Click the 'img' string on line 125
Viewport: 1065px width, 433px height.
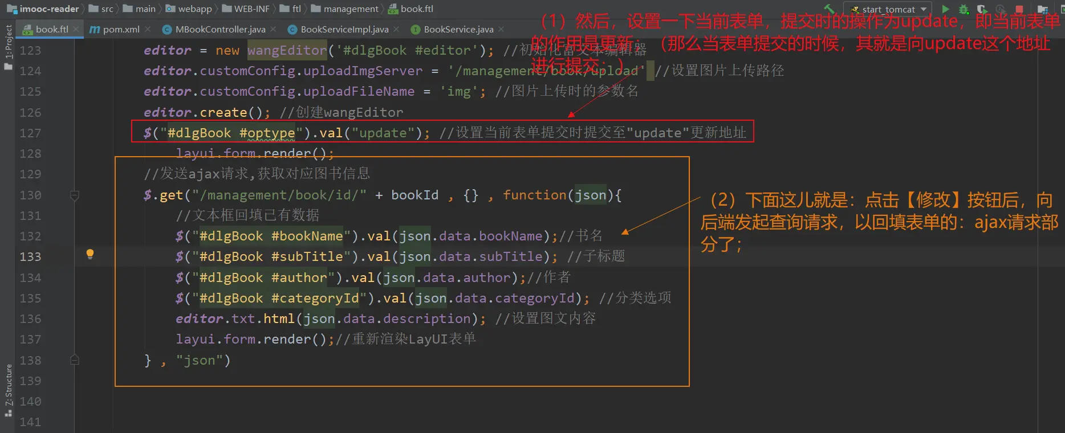(x=459, y=92)
